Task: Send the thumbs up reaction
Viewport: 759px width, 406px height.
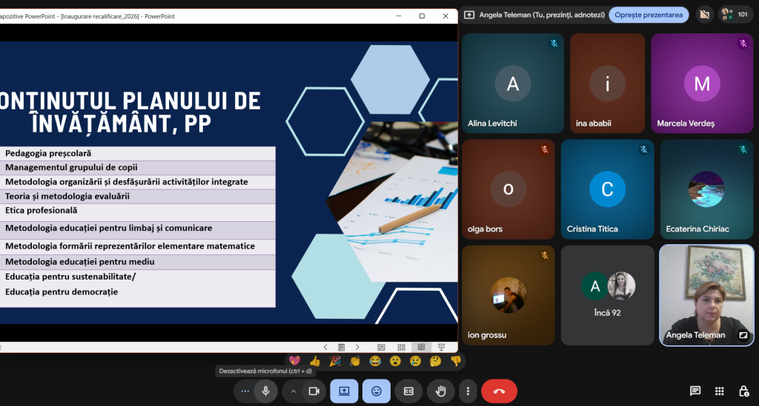Action: [x=314, y=361]
